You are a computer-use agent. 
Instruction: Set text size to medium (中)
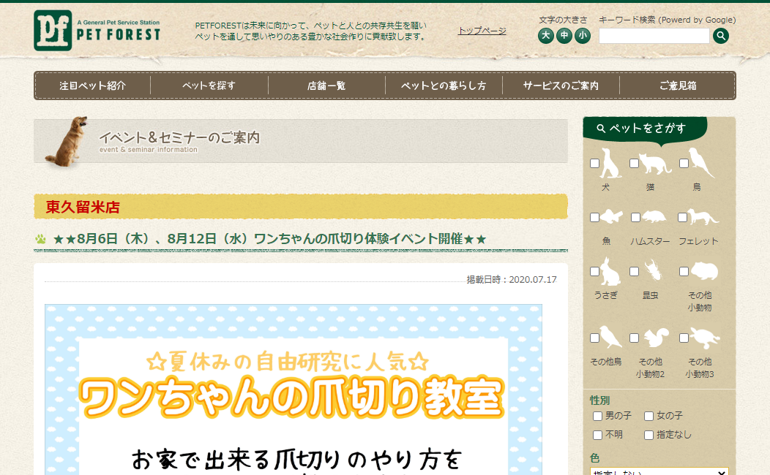pos(564,35)
